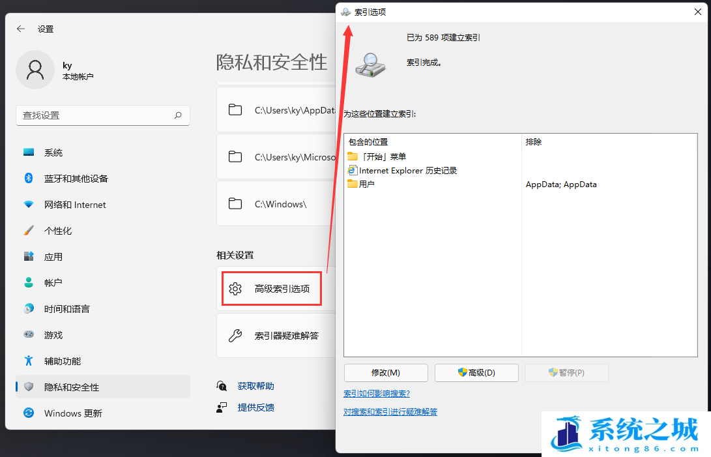
Task: Click the 暂停(P) button
Action: [x=566, y=373]
